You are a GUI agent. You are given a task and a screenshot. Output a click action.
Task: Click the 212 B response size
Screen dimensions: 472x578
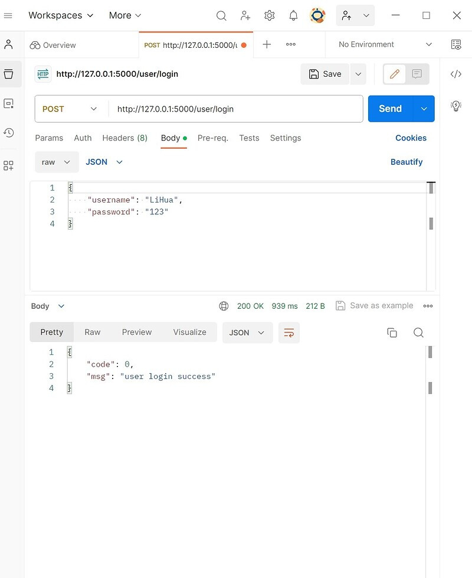click(316, 306)
